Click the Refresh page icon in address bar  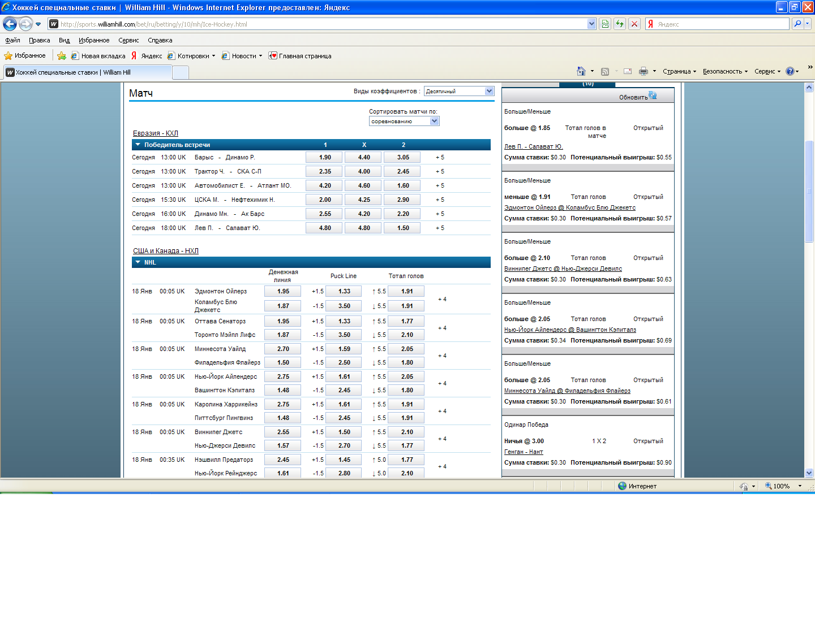(620, 24)
